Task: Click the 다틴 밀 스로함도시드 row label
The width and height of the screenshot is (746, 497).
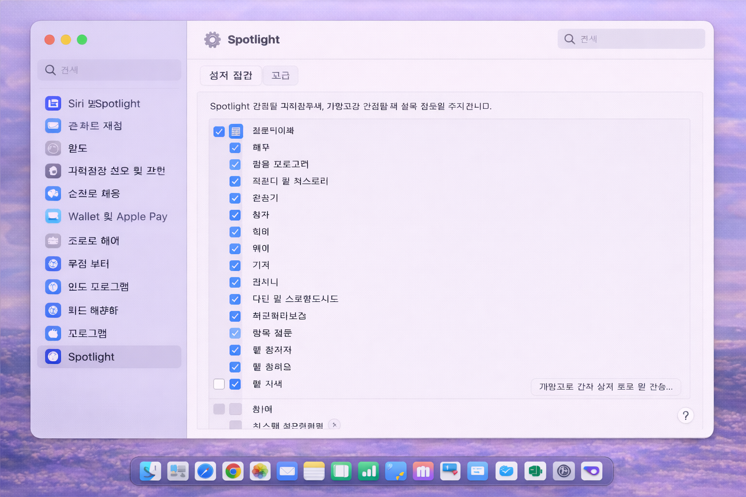Action: coord(295,299)
